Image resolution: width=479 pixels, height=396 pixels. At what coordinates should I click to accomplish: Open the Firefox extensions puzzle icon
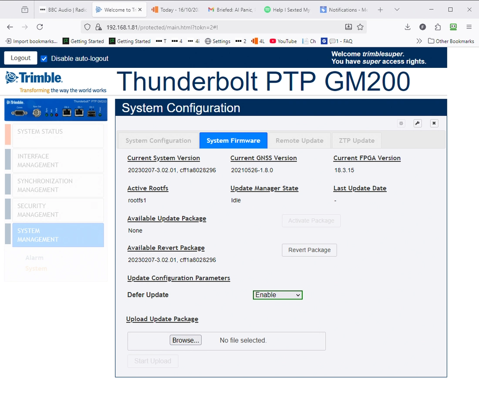click(438, 27)
